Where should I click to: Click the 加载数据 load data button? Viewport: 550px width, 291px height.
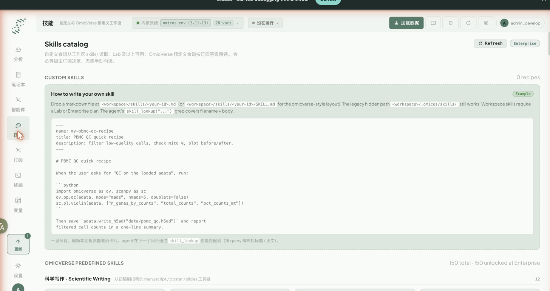coord(406,23)
